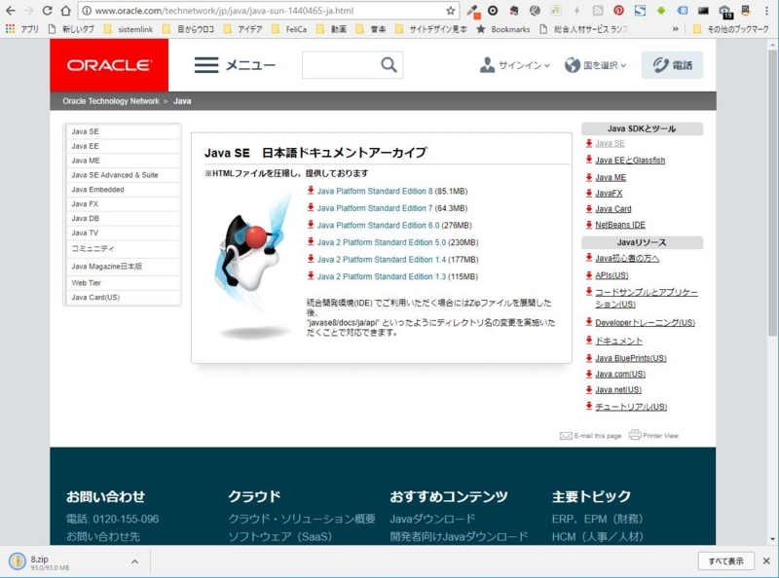
Task: Open right-panel Java Card link
Action: pyautogui.click(x=613, y=209)
